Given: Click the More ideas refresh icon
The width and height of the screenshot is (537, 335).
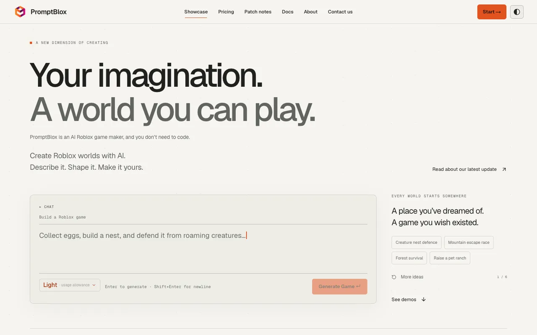Looking at the screenshot, I should tap(394, 277).
